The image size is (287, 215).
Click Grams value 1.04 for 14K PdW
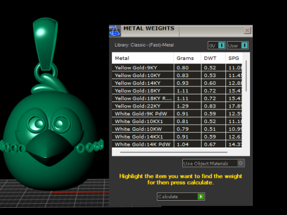(x=183, y=145)
